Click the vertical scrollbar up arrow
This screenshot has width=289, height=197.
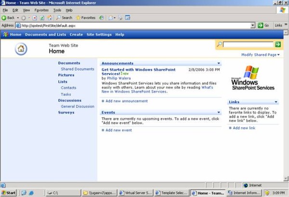tap(286, 33)
